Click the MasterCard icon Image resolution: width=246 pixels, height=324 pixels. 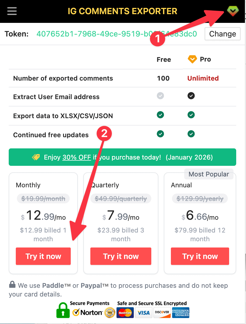pos(125,313)
